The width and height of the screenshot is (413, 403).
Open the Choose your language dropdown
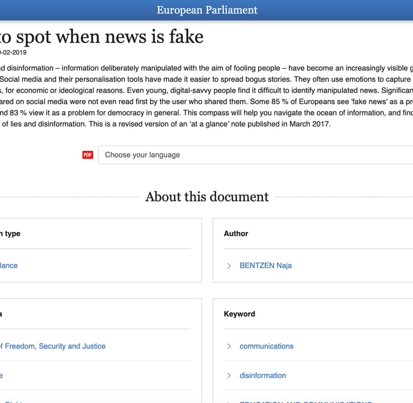(x=255, y=155)
